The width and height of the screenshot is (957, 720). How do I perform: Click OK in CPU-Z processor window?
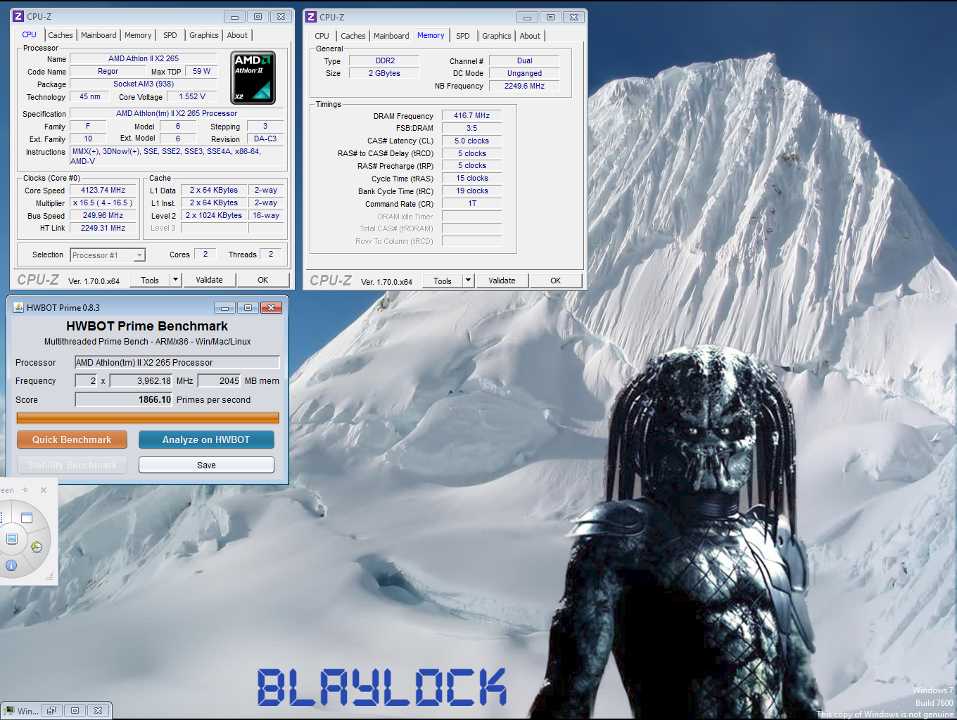point(263,280)
